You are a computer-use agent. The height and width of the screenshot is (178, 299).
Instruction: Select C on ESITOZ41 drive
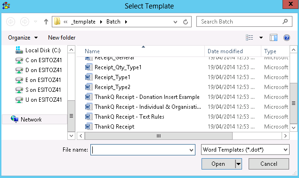39,60
